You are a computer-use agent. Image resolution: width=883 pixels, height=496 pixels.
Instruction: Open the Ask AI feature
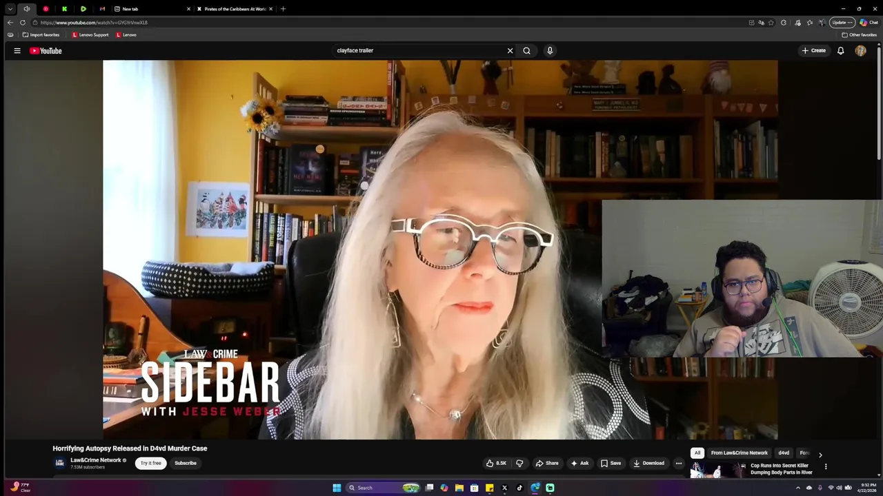tap(579, 463)
